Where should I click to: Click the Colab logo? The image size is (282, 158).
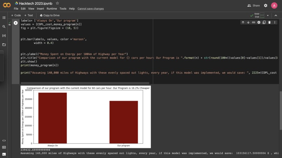coord(7,5)
